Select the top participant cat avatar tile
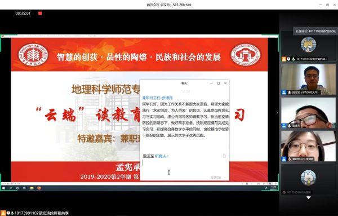338x216 pixels. [x=309, y=46]
